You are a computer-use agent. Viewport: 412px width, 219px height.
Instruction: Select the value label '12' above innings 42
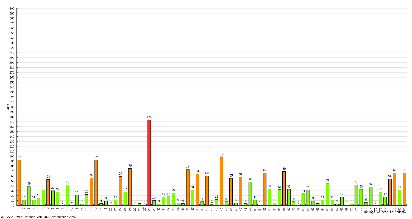(x=216, y=197)
